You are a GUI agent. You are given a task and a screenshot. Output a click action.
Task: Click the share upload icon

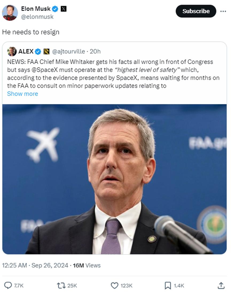(x=221, y=286)
